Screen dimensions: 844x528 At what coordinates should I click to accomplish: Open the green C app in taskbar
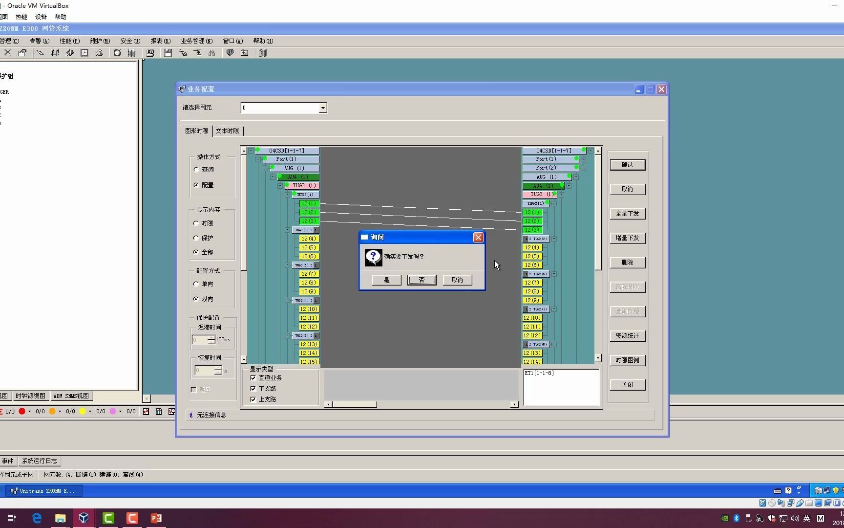108,518
